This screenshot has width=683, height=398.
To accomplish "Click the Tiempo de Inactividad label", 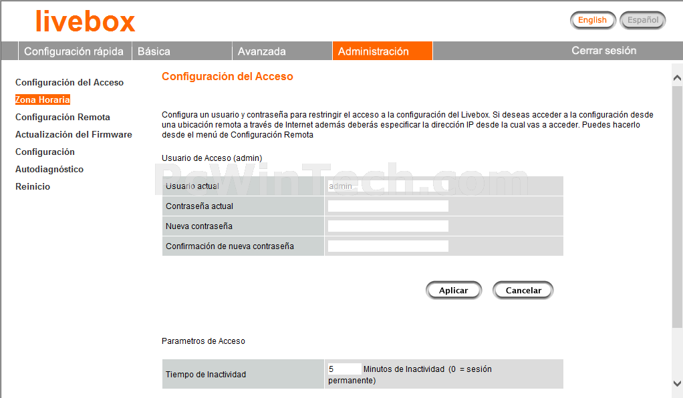I will pyautogui.click(x=206, y=375).
